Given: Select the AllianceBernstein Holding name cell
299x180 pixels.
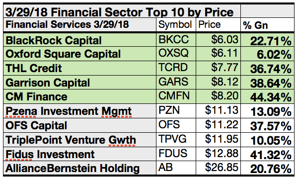Looking at the screenshot, I should (79, 168).
